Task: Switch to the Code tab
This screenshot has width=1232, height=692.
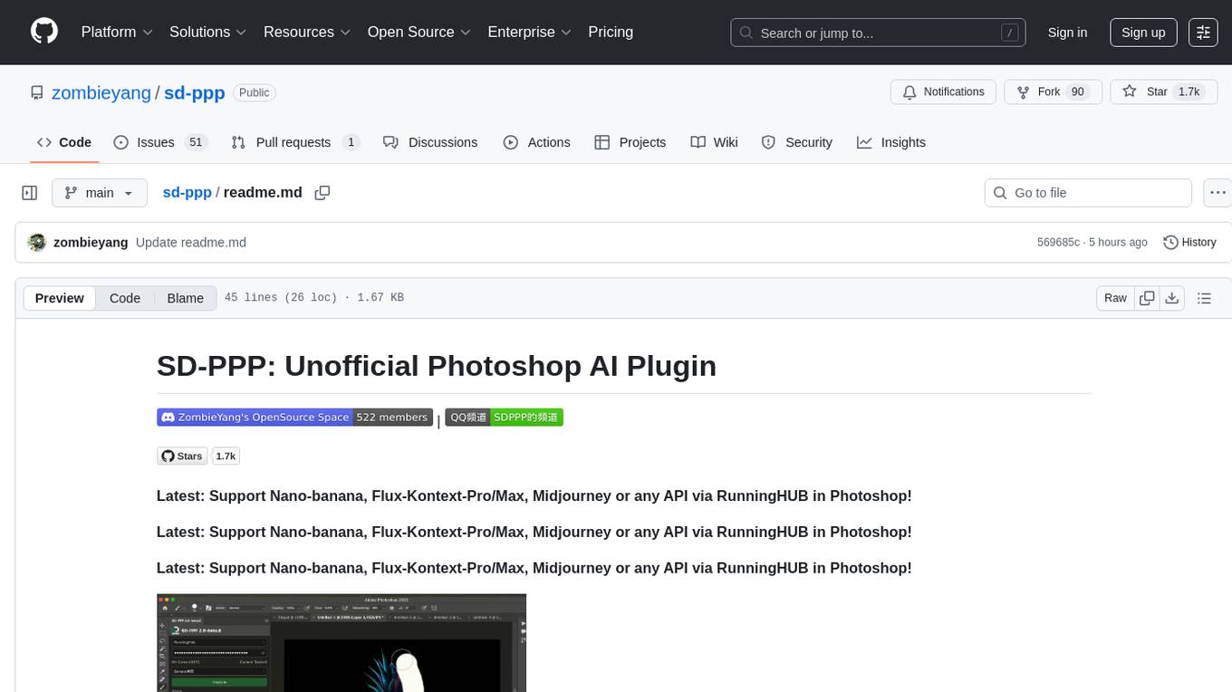Action: (64, 142)
